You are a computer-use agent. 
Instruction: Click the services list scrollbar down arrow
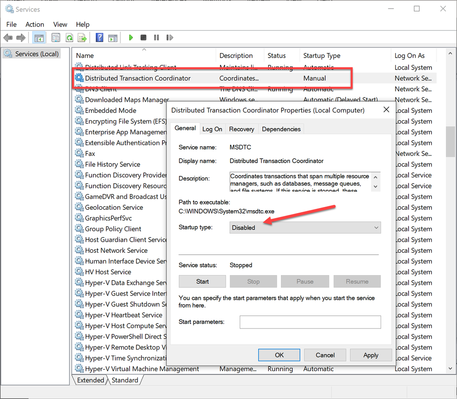[450, 368]
